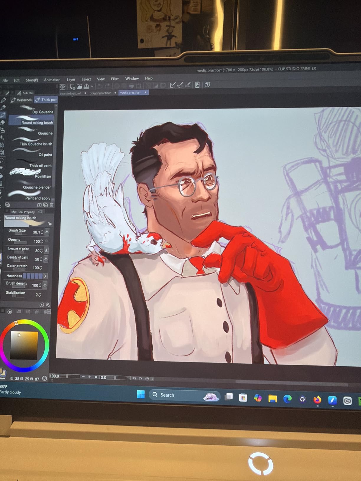Switch to the color wheel panel icon
The width and height of the screenshot is (361, 481).
click(10, 312)
